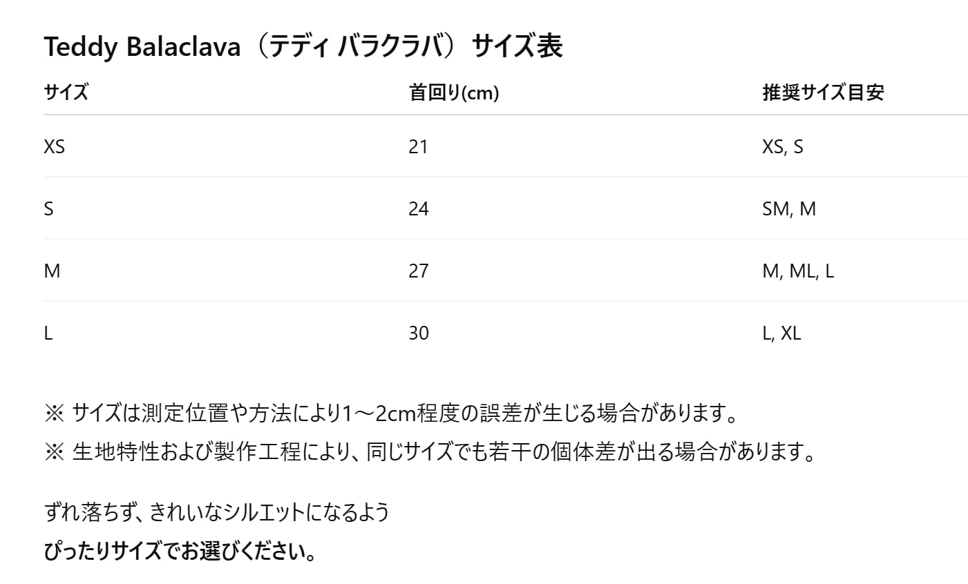Click recommended size cell 'SM, M'
This screenshot has width=968, height=584.
[788, 208]
